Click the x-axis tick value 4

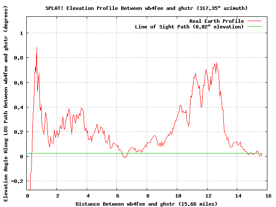88,196
